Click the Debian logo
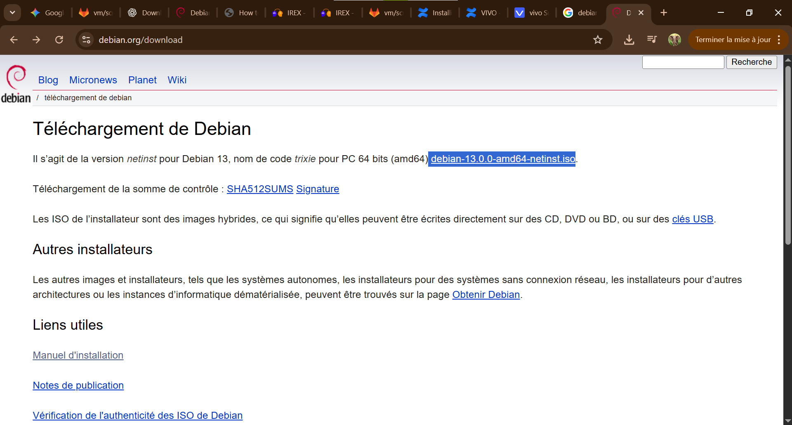This screenshot has width=792, height=425. point(16,84)
